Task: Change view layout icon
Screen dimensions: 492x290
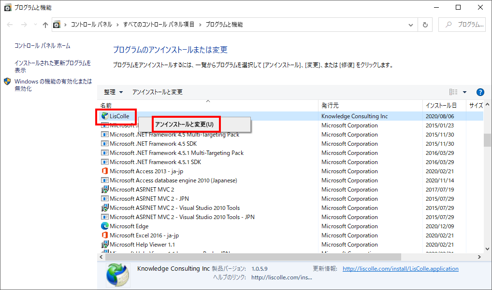Action: [453, 92]
